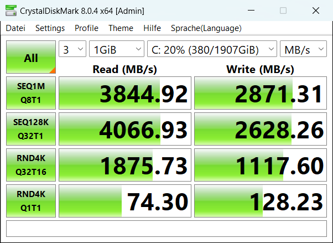This screenshot has width=333, height=243.
Task: Open the test size dropdown showing 1GiB
Action: coord(117,49)
